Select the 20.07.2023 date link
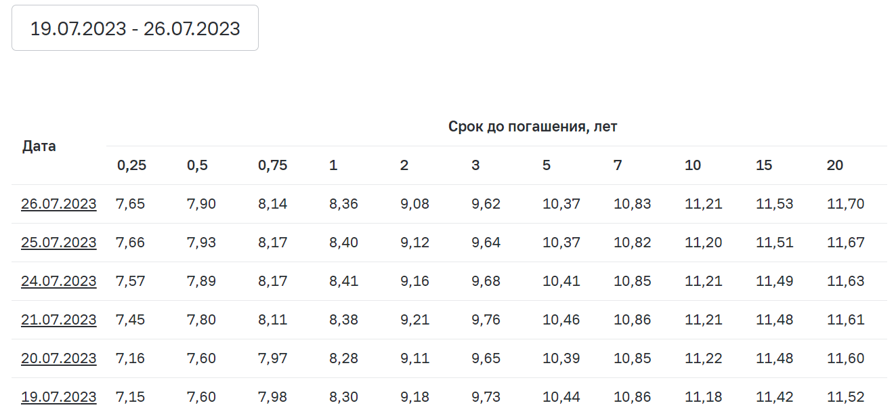This screenshot has width=894, height=416. (59, 358)
